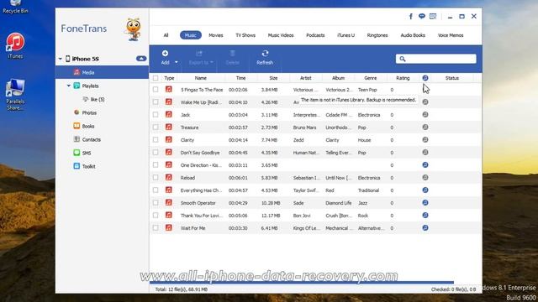Screen dimensions: 538x302
Task: Click iTunes status icon for One Direction row
Action: (425, 164)
